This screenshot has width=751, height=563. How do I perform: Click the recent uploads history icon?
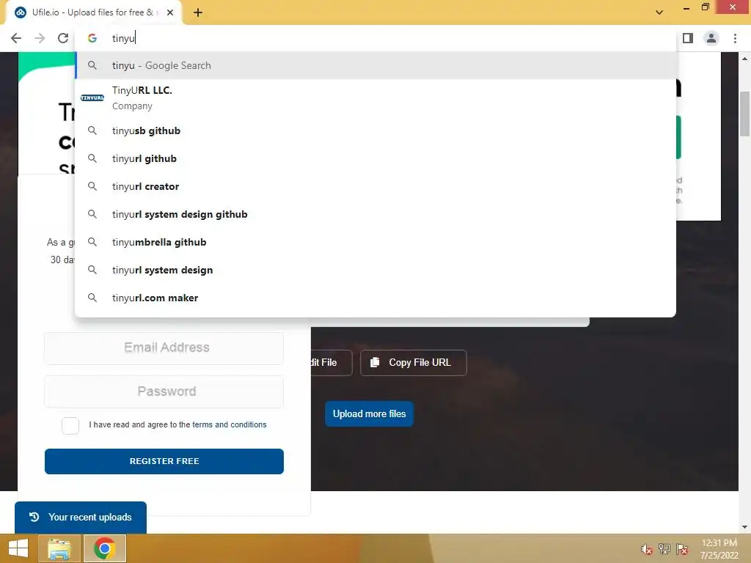click(34, 517)
